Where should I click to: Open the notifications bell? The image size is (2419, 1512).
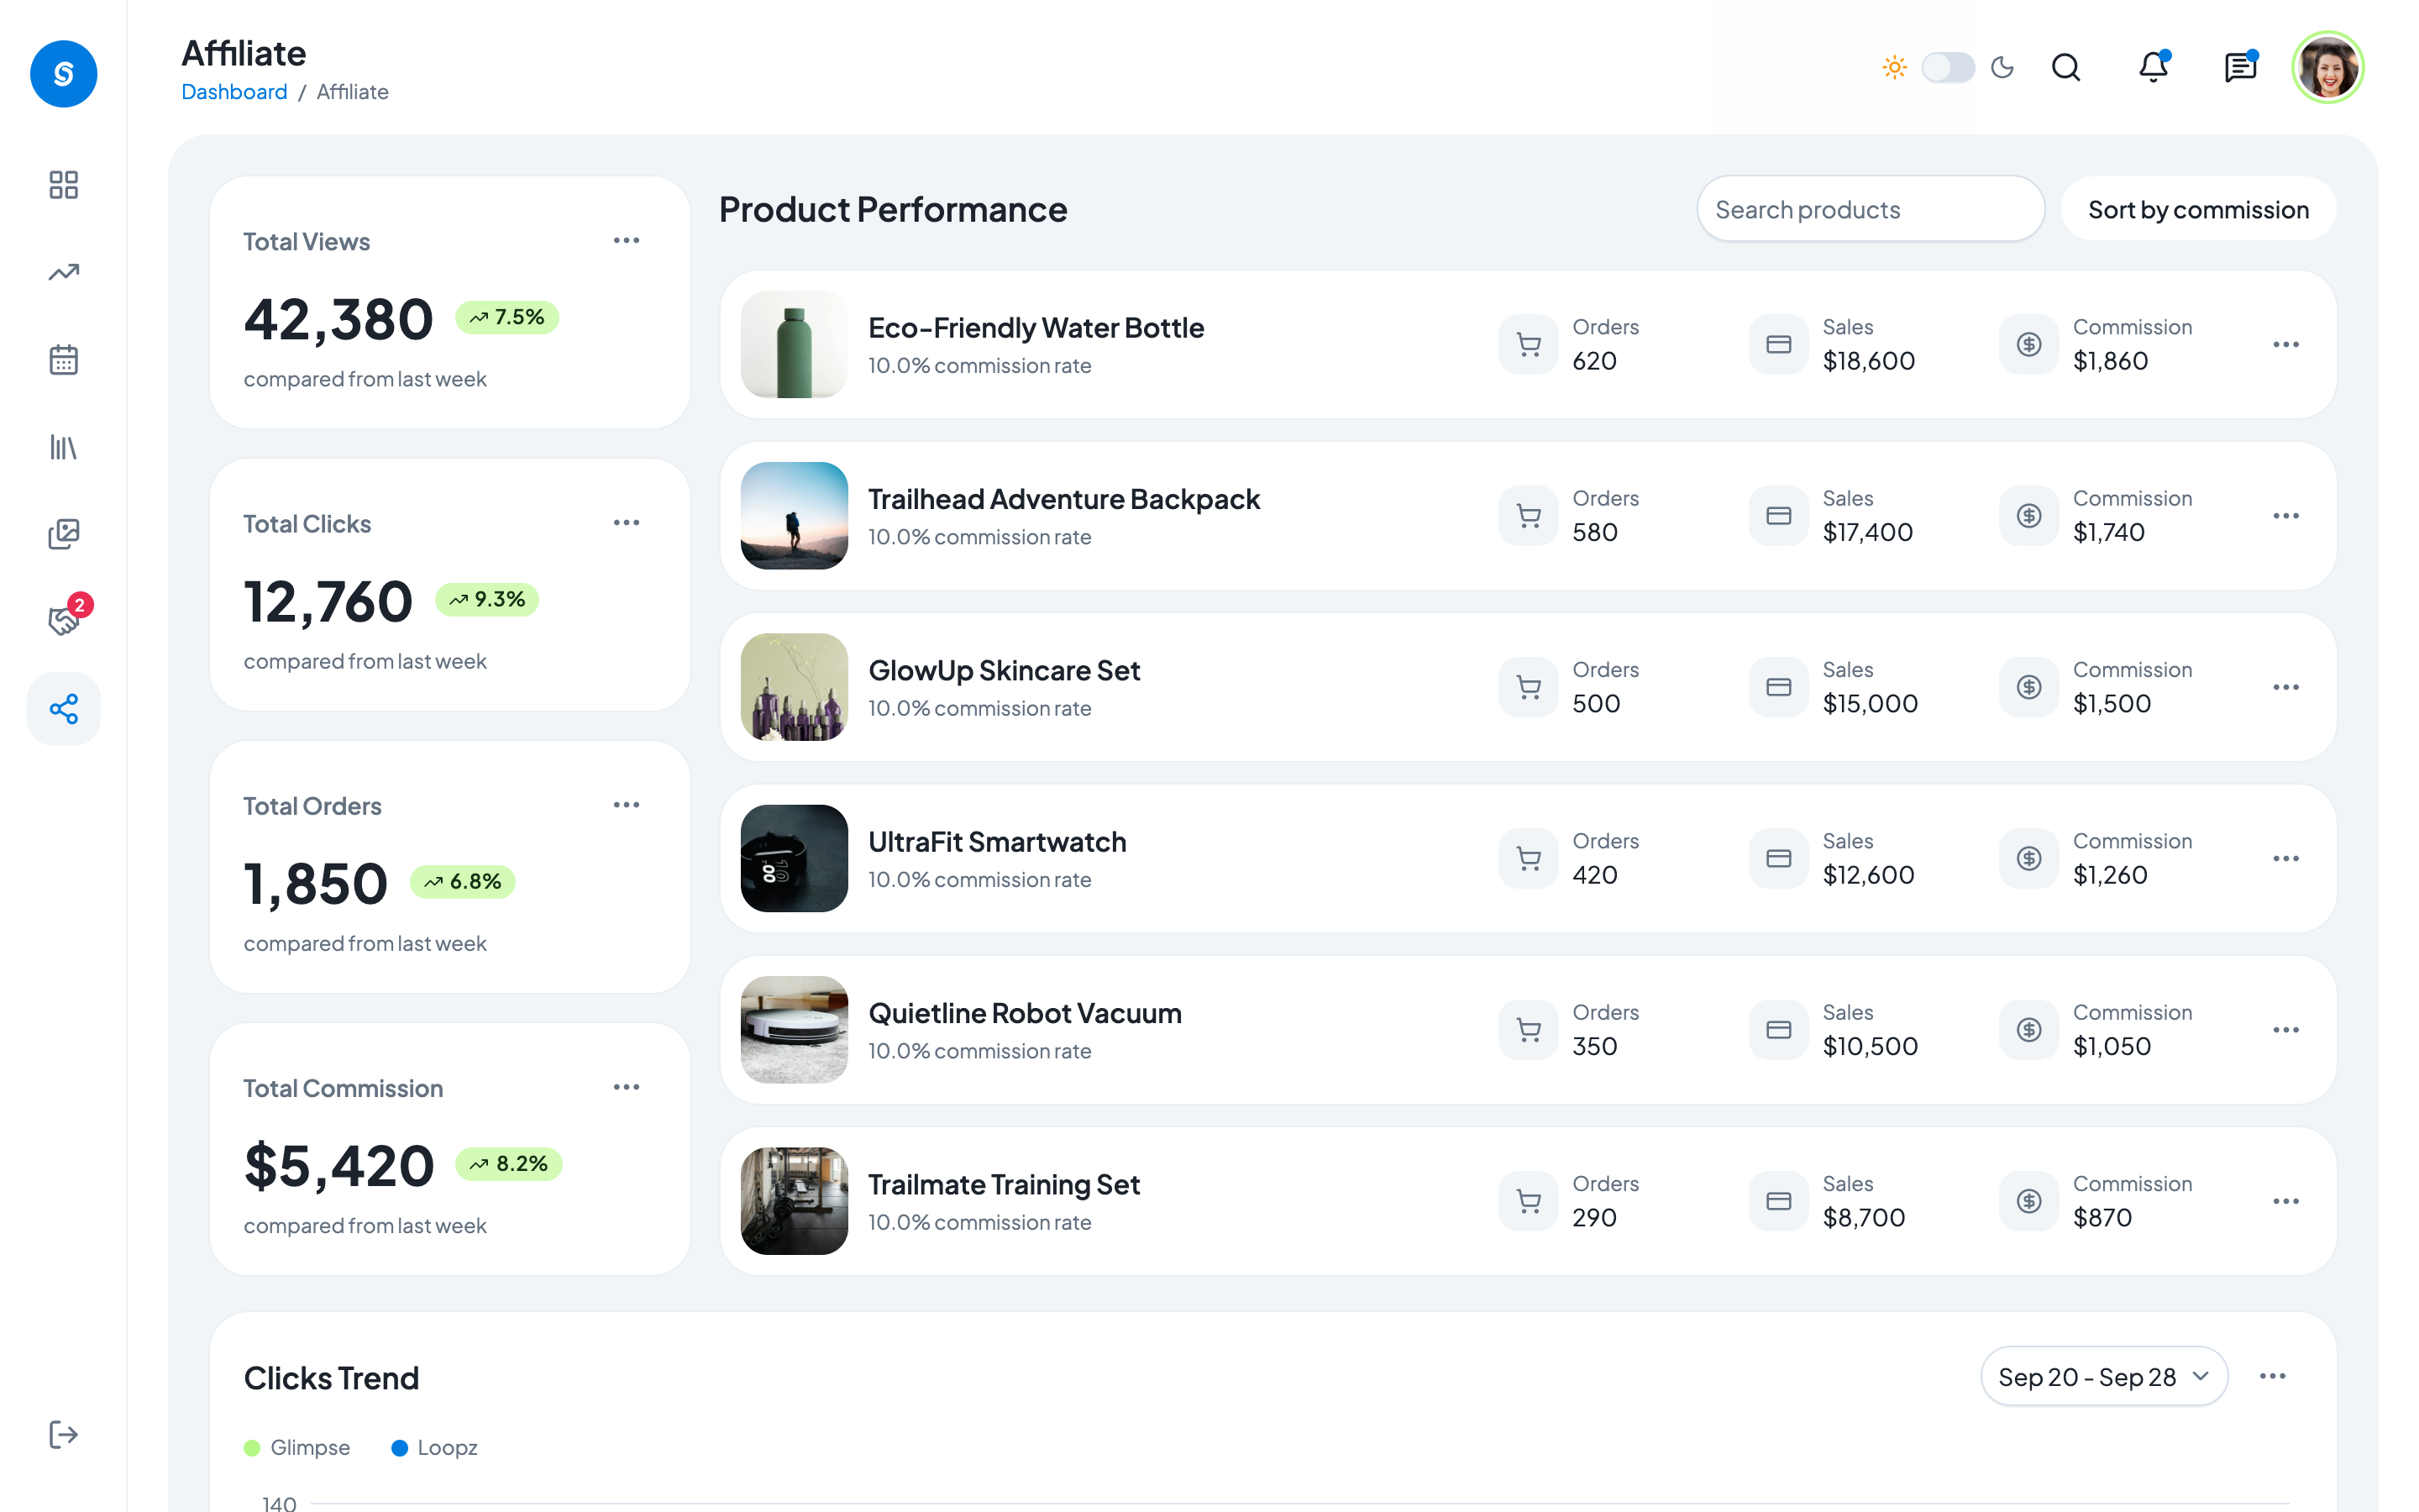tap(2153, 68)
